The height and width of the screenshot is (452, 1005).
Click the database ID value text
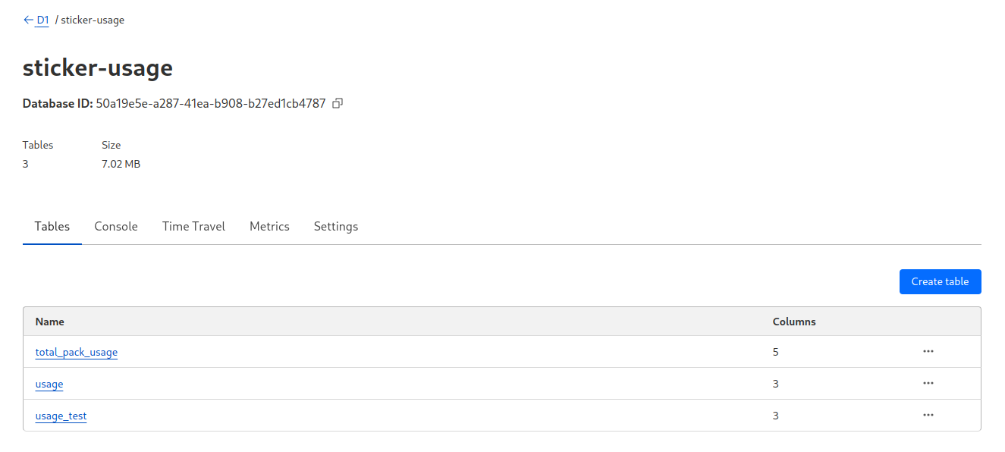pyautogui.click(x=210, y=104)
